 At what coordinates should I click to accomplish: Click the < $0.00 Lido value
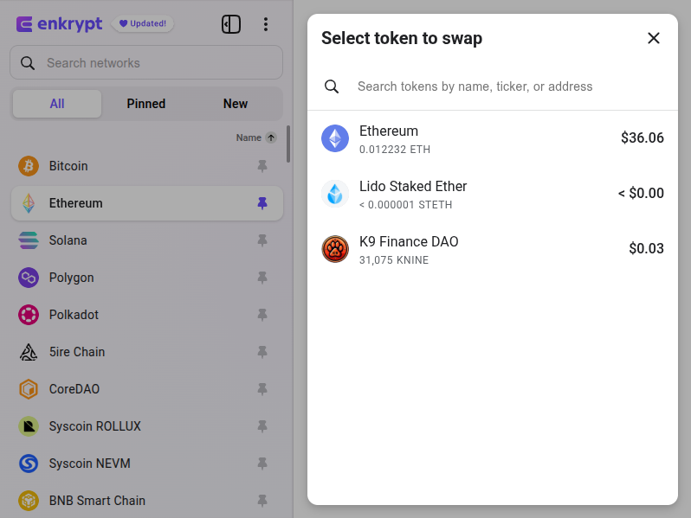tap(641, 193)
